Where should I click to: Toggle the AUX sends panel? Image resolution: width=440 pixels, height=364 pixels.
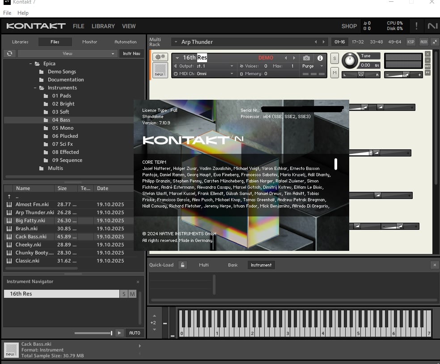(424, 42)
